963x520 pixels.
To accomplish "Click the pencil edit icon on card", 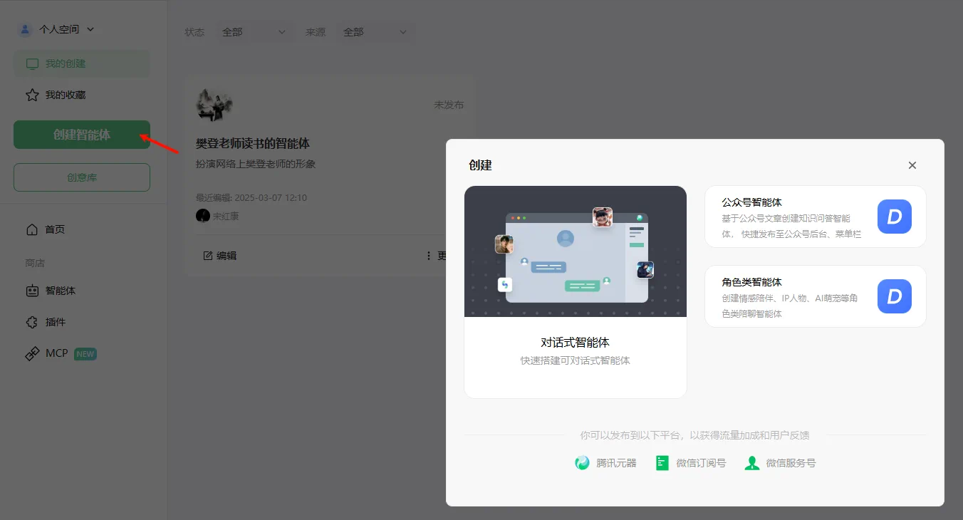I will coord(208,256).
